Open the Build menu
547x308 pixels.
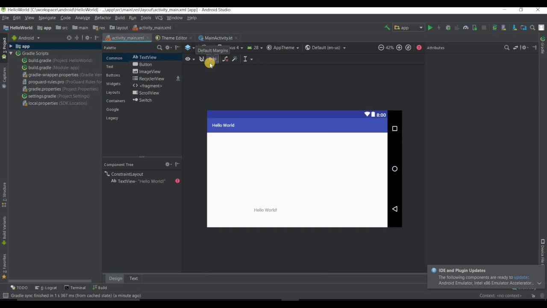[120, 18]
